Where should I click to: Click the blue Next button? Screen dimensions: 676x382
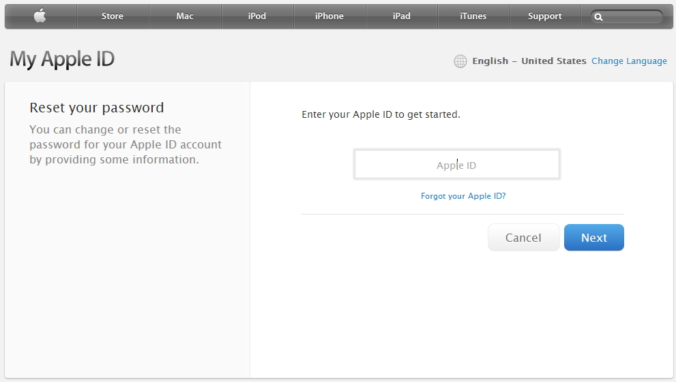(x=594, y=238)
